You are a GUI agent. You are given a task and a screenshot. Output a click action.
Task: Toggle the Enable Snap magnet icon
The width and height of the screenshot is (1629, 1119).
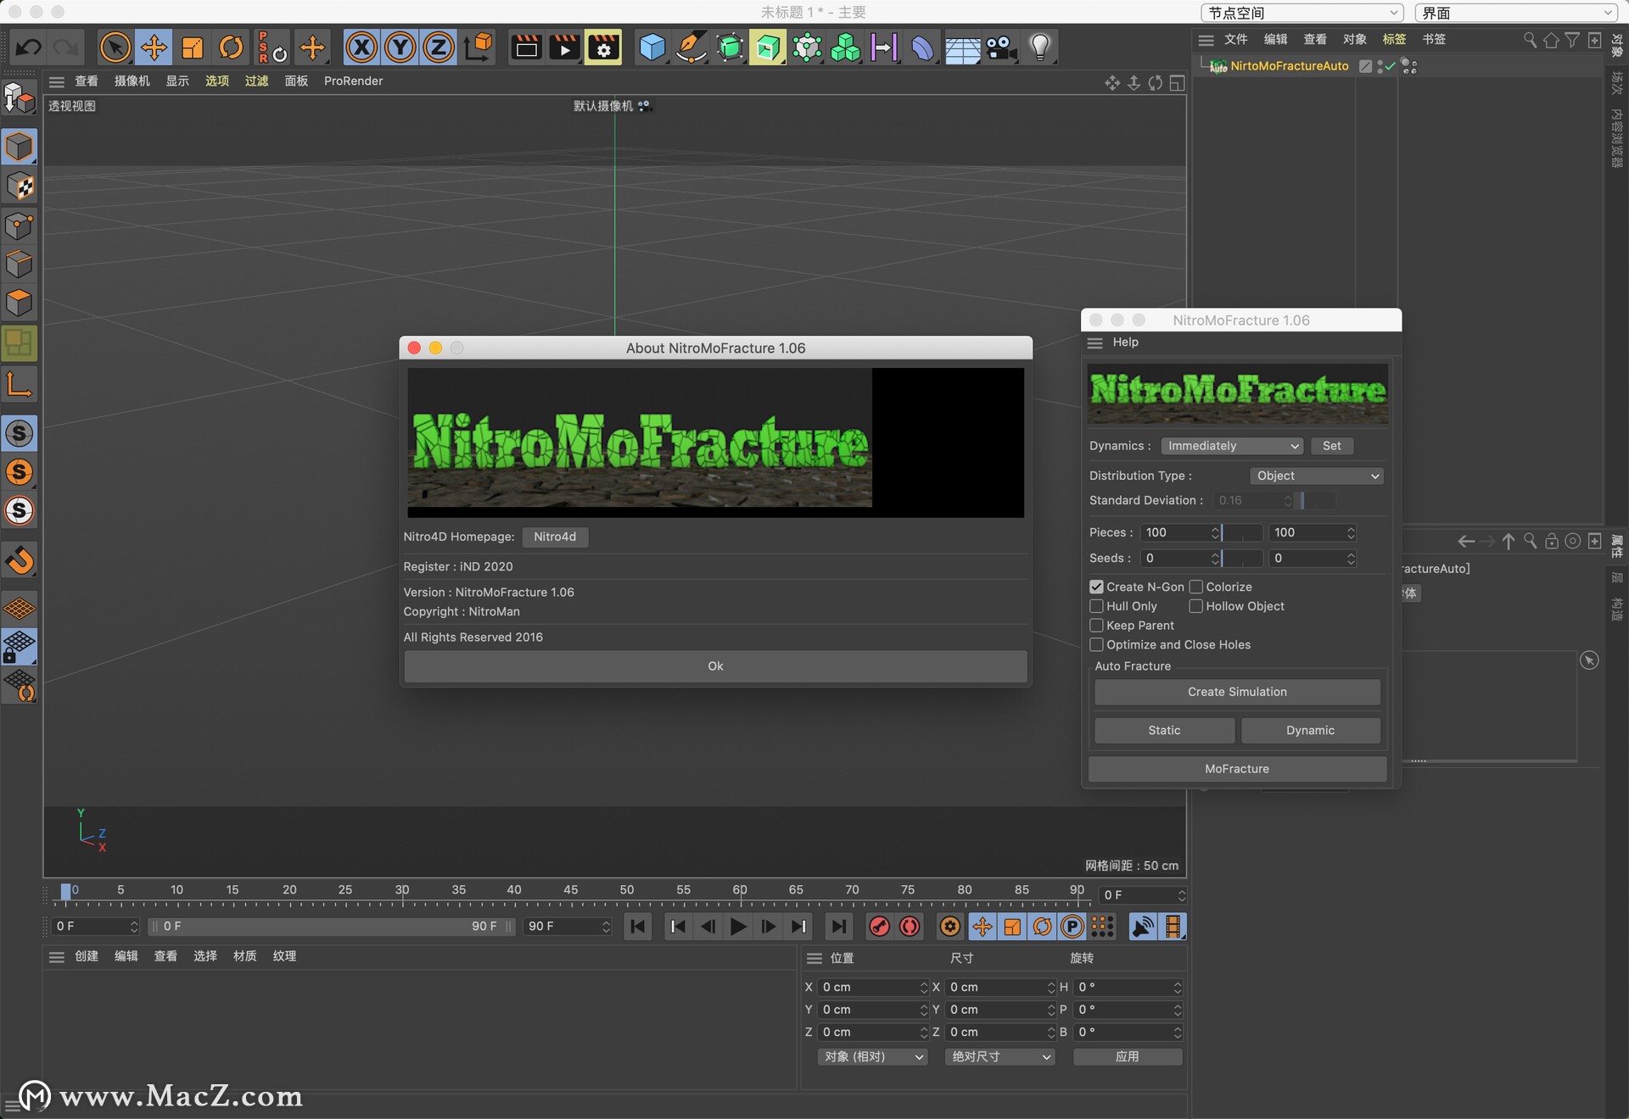click(20, 559)
